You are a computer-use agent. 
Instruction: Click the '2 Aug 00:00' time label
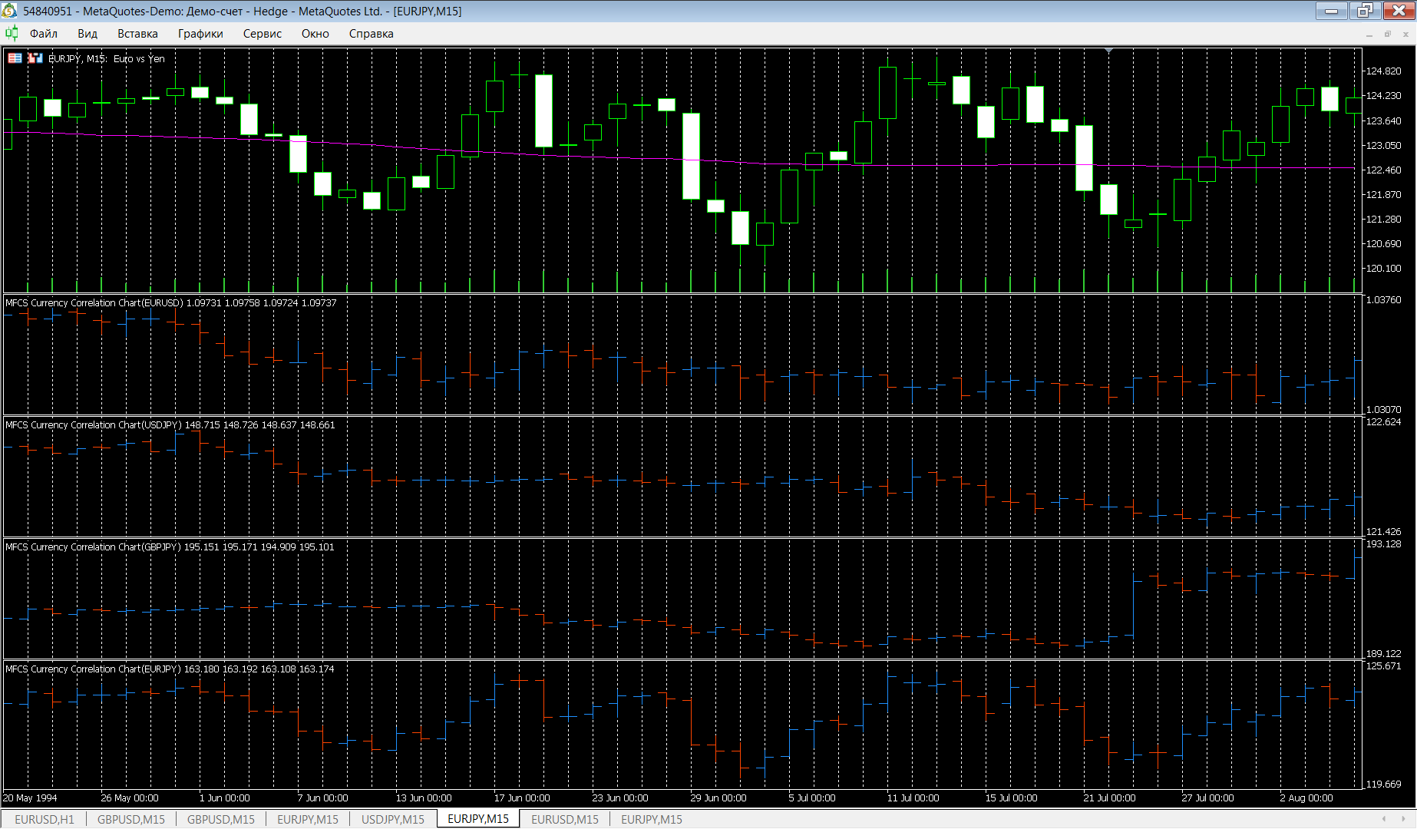coord(1306,798)
